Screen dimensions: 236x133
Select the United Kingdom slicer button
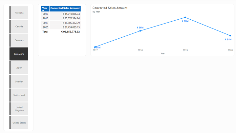(x=19, y=109)
